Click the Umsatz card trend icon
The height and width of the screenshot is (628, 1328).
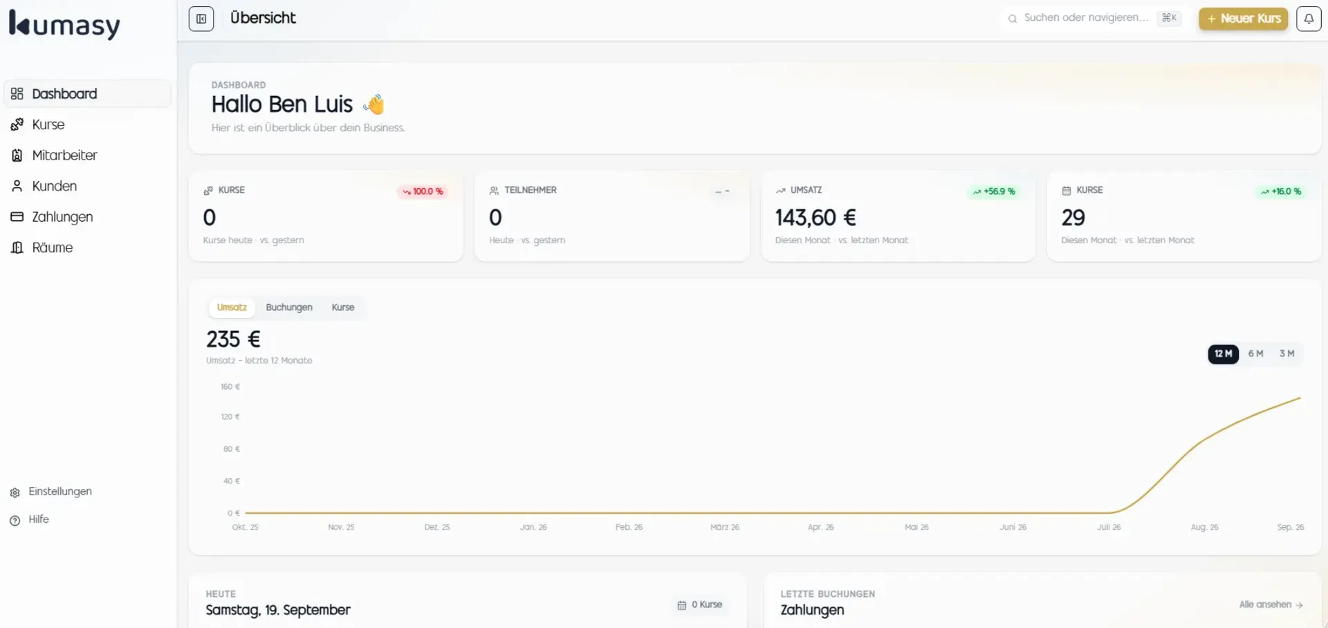(x=780, y=191)
